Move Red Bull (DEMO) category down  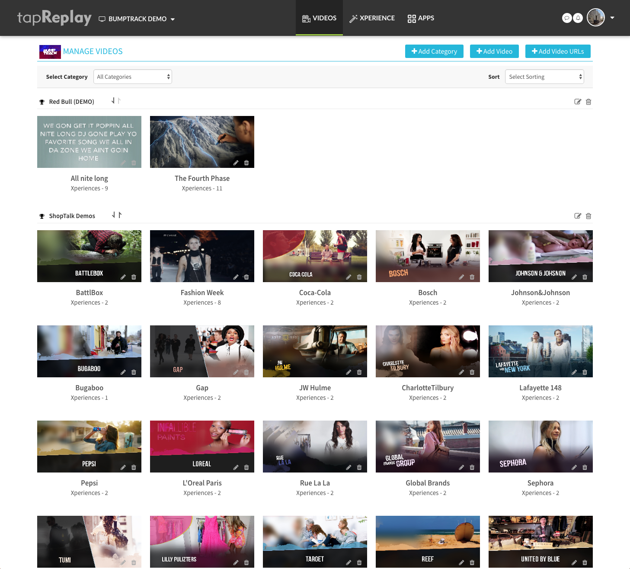pos(113,100)
